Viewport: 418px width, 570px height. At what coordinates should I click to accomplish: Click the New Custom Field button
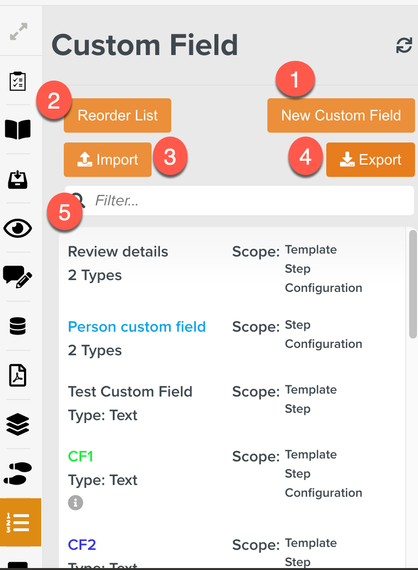341,115
